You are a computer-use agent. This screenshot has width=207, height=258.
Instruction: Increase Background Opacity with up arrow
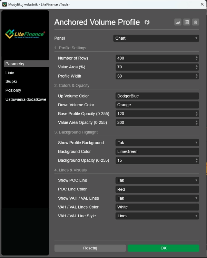(x=197, y=159)
